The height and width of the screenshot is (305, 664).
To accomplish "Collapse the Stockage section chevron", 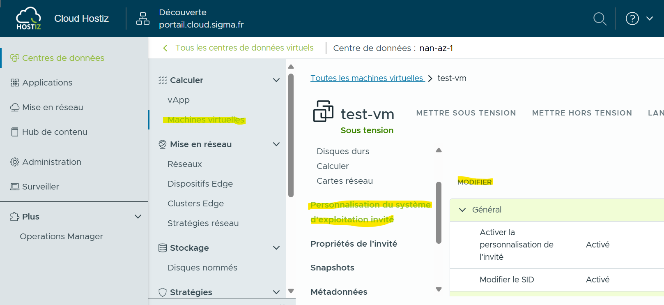I will pyautogui.click(x=276, y=248).
